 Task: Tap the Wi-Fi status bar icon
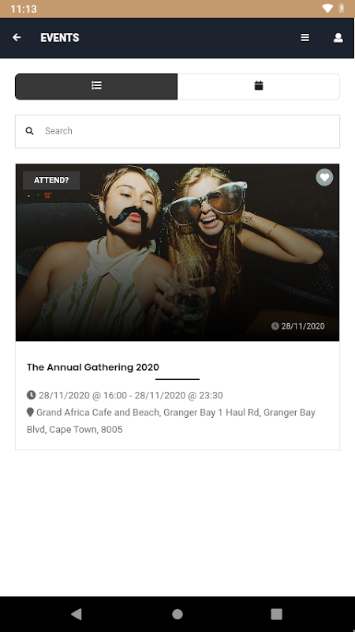tap(327, 8)
